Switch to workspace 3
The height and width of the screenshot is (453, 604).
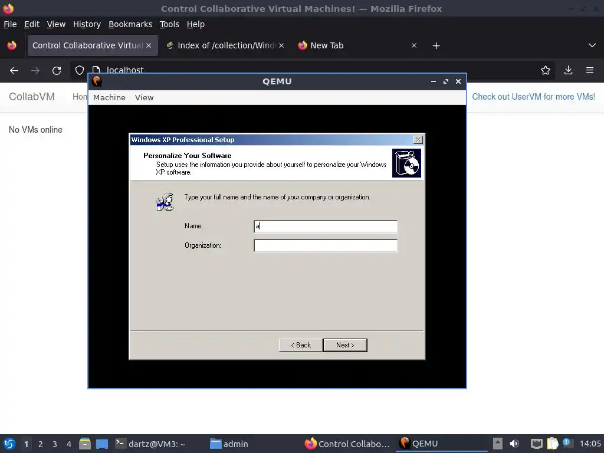[x=55, y=444]
